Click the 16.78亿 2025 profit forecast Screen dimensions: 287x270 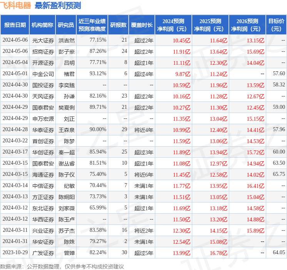(218, 253)
